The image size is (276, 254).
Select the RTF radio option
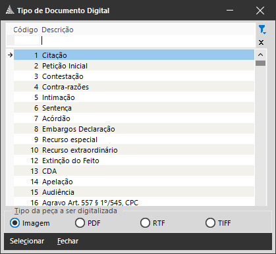pos(145,223)
